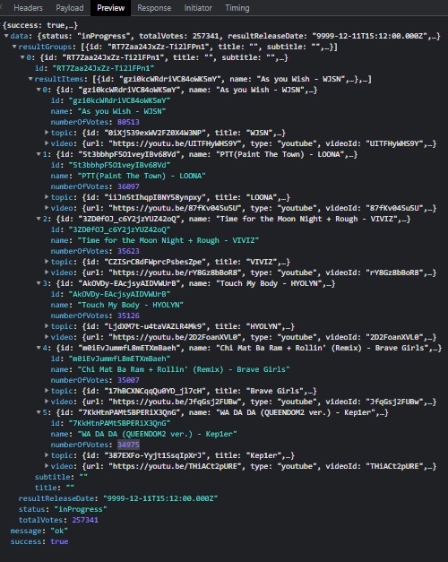Select the status: "inProgress" line
This screenshot has width=448, height=562.
63,509
